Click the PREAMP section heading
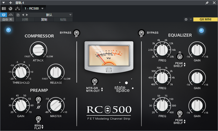The height and width of the screenshot is (131, 218). pos(39,91)
